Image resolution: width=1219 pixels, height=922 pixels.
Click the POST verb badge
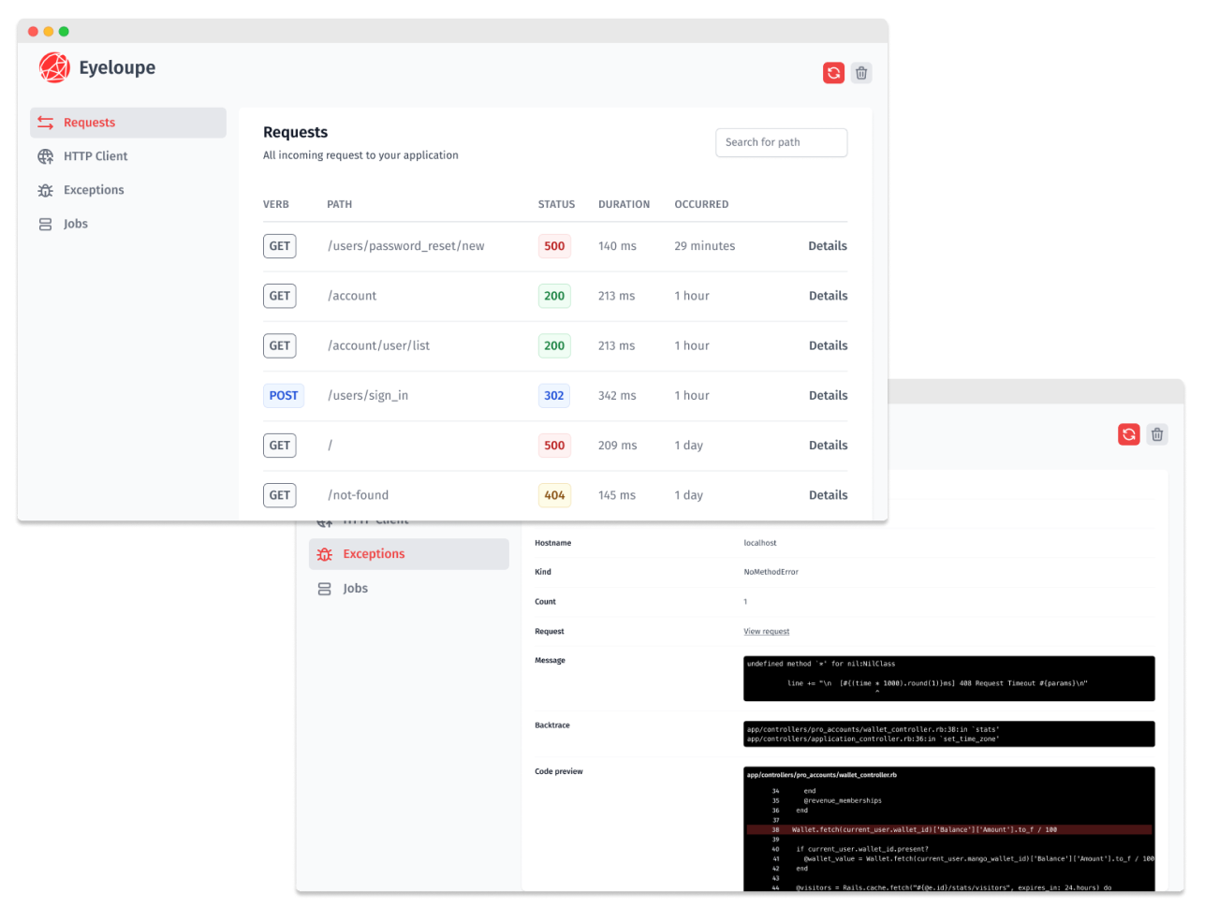pyautogui.click(x=284, y=396)
